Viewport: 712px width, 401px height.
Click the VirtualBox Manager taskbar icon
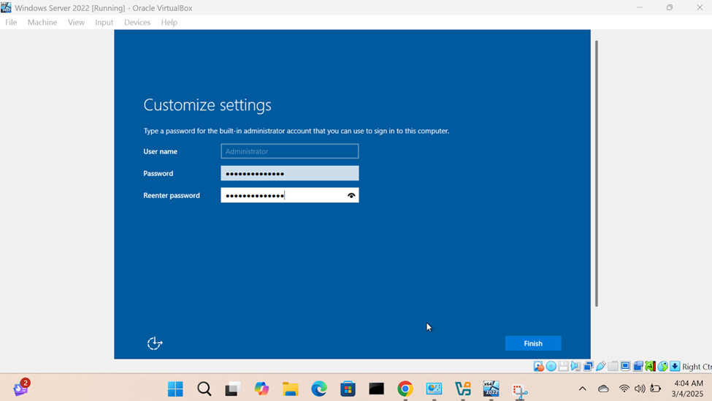click(463, 389)
